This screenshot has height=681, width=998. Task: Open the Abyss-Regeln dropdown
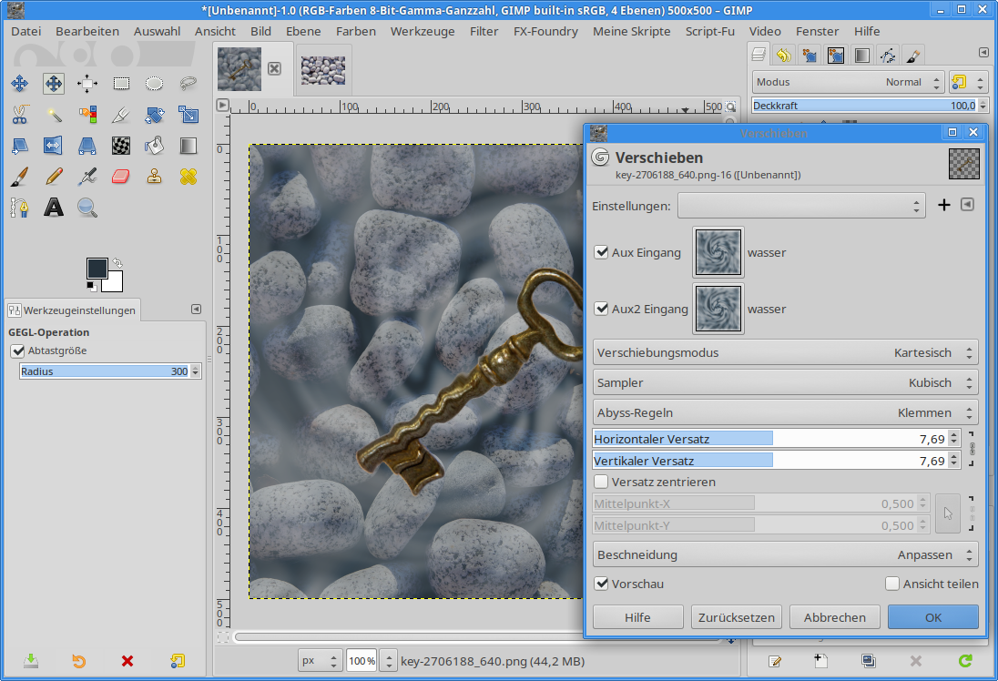click(x=785, y=412)
